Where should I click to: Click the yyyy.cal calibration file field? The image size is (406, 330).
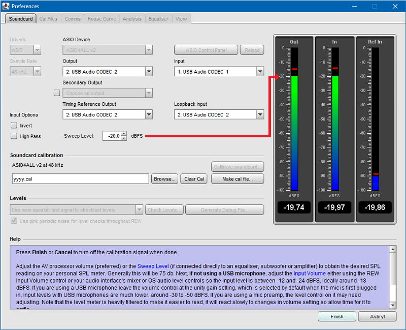(x=81, y=179)
